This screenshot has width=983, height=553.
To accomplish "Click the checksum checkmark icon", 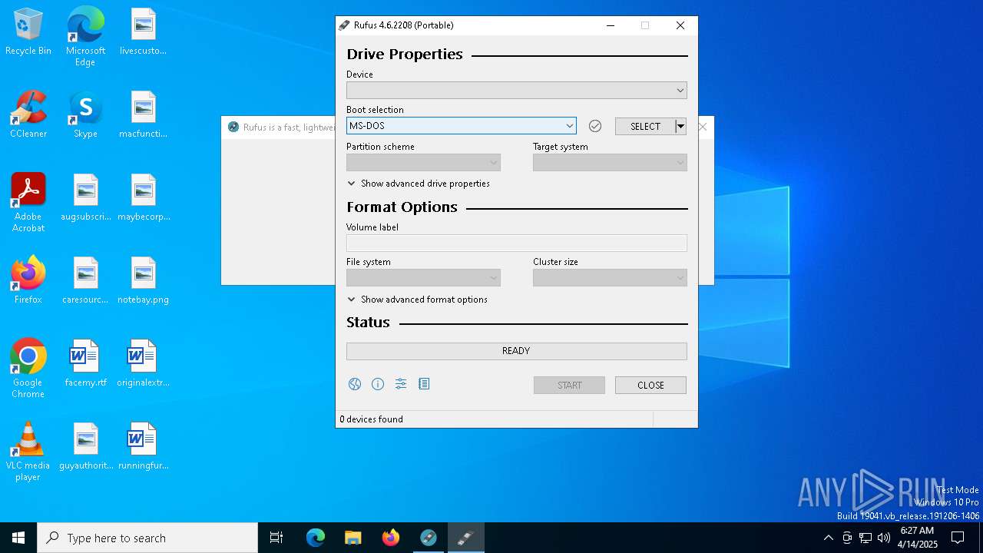I will coord(595,126).
